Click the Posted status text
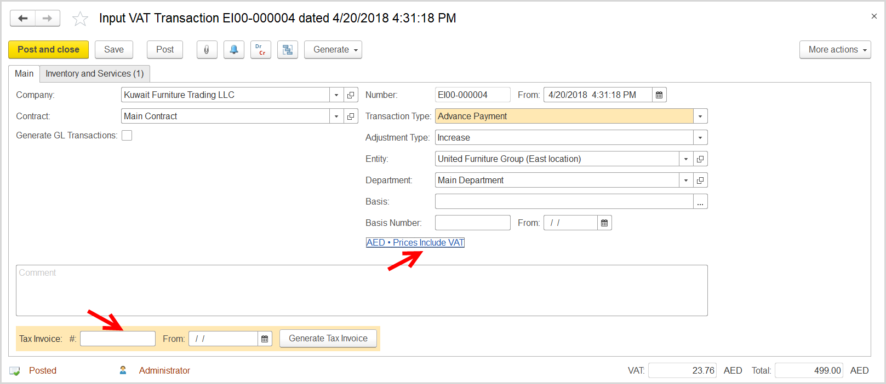 [x=43, y=370]
